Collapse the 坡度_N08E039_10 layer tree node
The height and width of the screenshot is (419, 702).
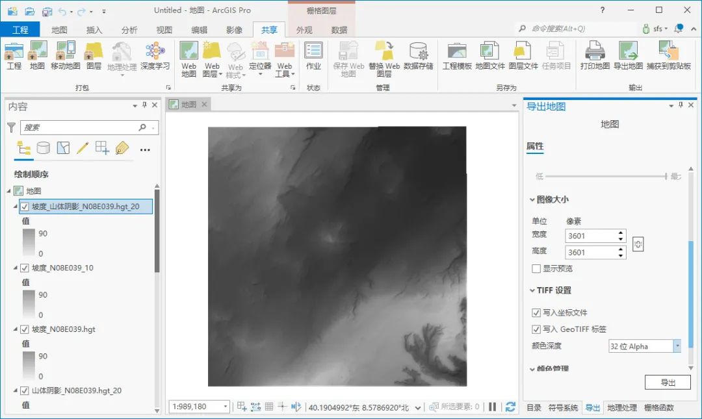[15, 268]
